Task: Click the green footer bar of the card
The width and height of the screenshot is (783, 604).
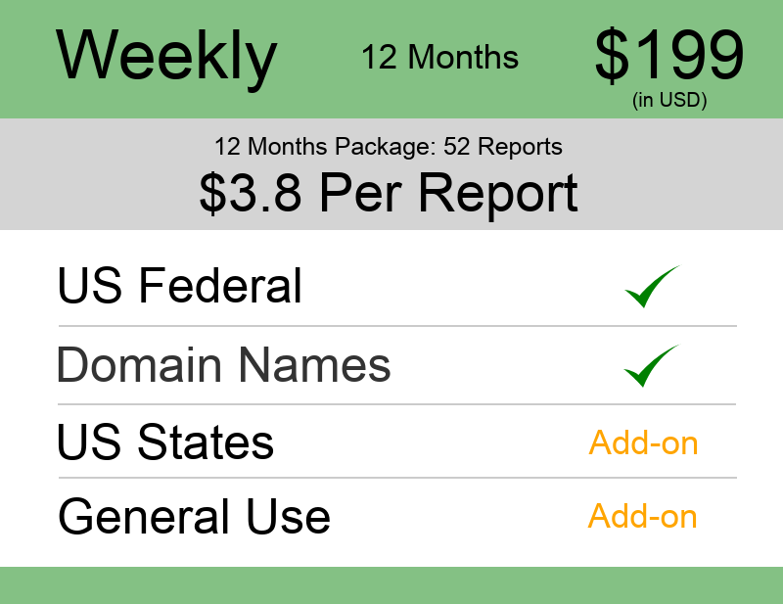Action: 391,585
